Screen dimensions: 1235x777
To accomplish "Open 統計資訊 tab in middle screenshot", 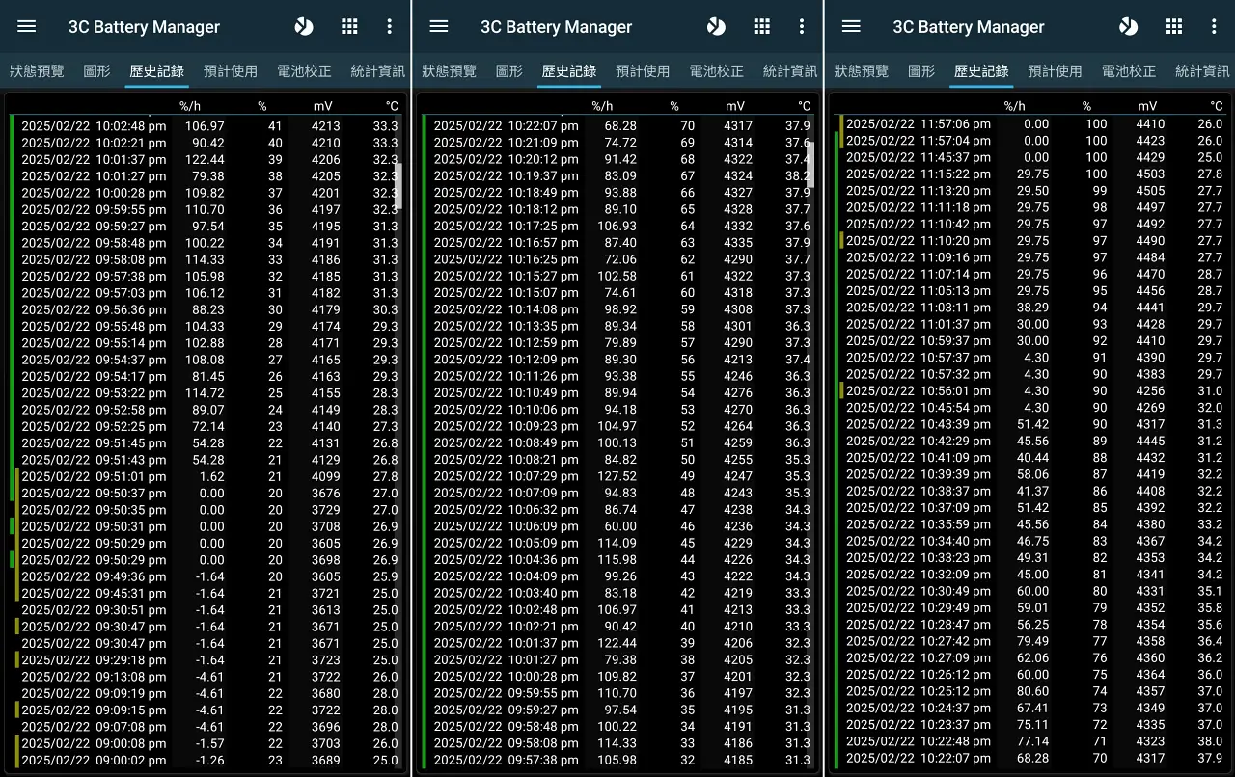I will [789, 70].
